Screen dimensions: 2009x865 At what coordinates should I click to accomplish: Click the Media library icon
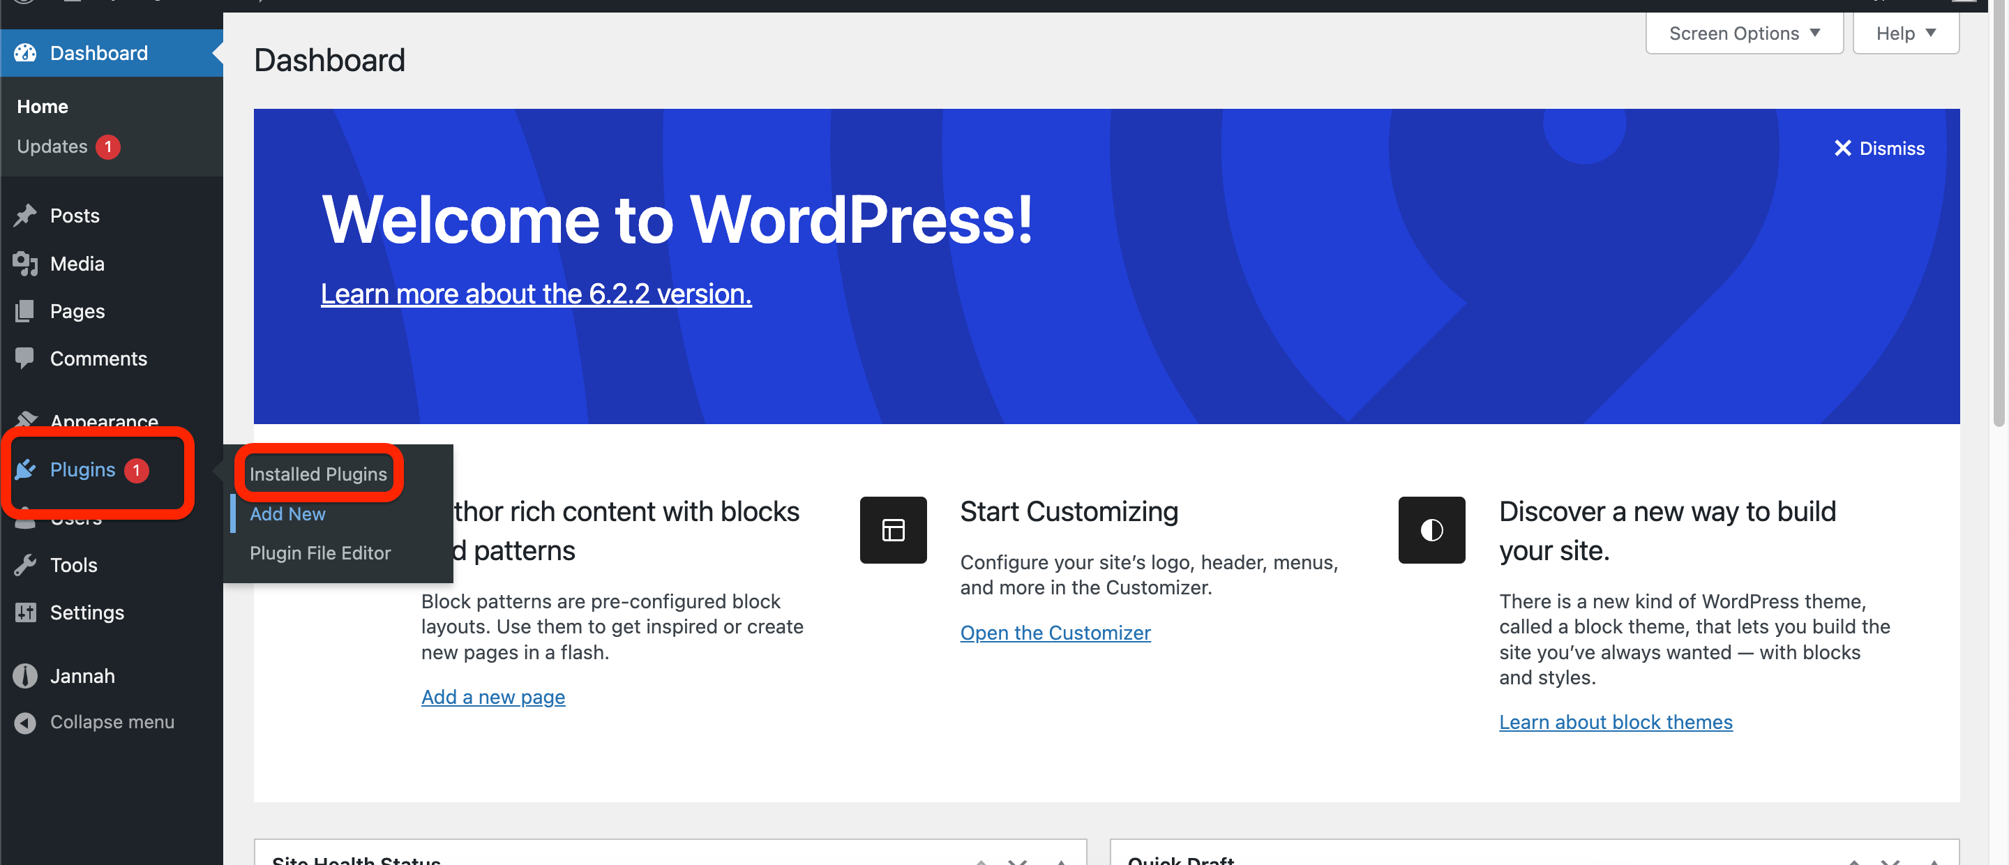pos(25,264)
